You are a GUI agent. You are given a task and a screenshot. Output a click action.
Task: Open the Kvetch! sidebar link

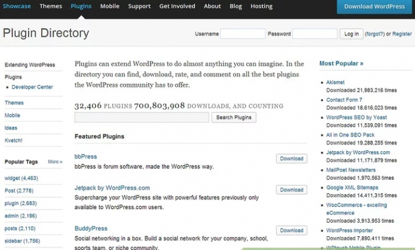click(14, 140)
